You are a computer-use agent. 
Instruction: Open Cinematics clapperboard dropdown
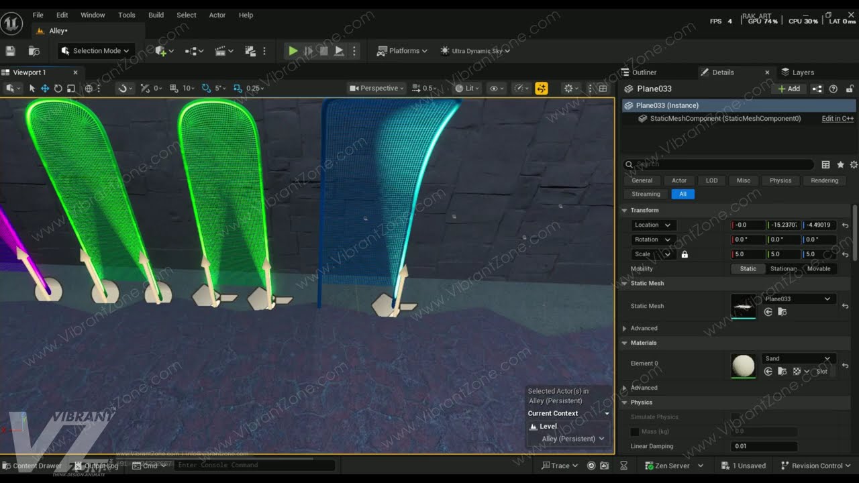[x=223, y=50]
